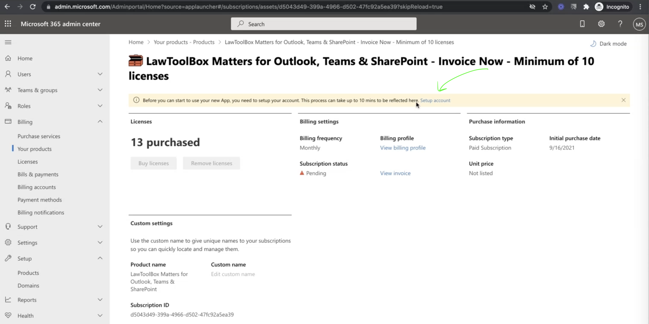Screen dimensions: 649x324
Task: Click the mobile device icon in header
Action: 582,24
